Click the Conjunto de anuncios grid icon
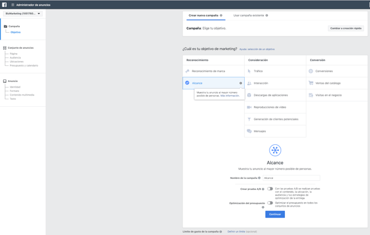370x235 pixels. pyautogui.click(x=5, y=48)
